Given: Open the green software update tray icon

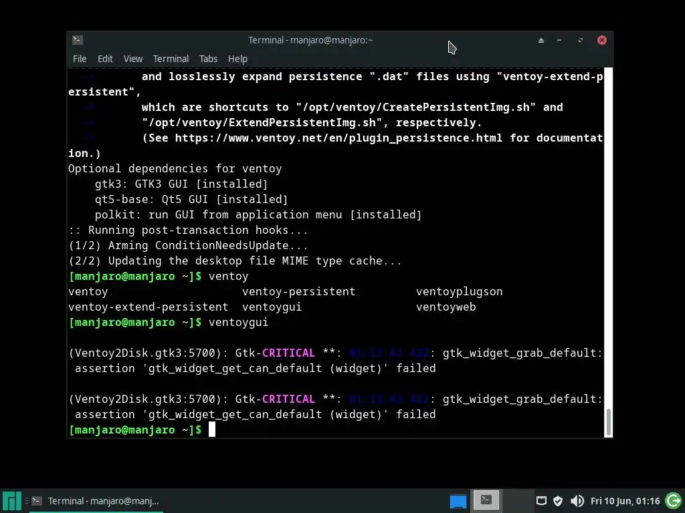Looking at the screenshot, I should click(673, 501).
